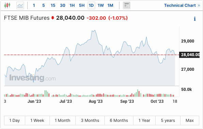Screen dimensions: 203x129
Task: Open the news overlay icon in the toolbar
Action: pos(127,5)
